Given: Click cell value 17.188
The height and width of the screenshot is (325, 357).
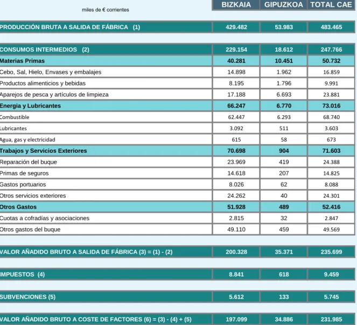Looking at the screenshot, I should (x=236, y=95).
